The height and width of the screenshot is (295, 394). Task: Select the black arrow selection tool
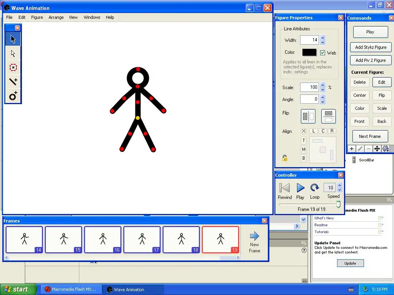(13, 39)
